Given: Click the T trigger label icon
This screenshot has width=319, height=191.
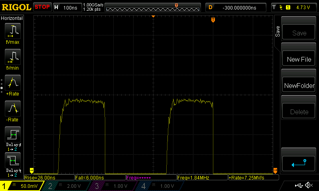Looking at the screenshot, I should (274, 8).
